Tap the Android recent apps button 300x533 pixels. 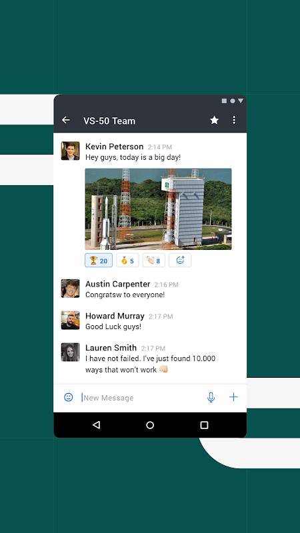click(204, 425)
